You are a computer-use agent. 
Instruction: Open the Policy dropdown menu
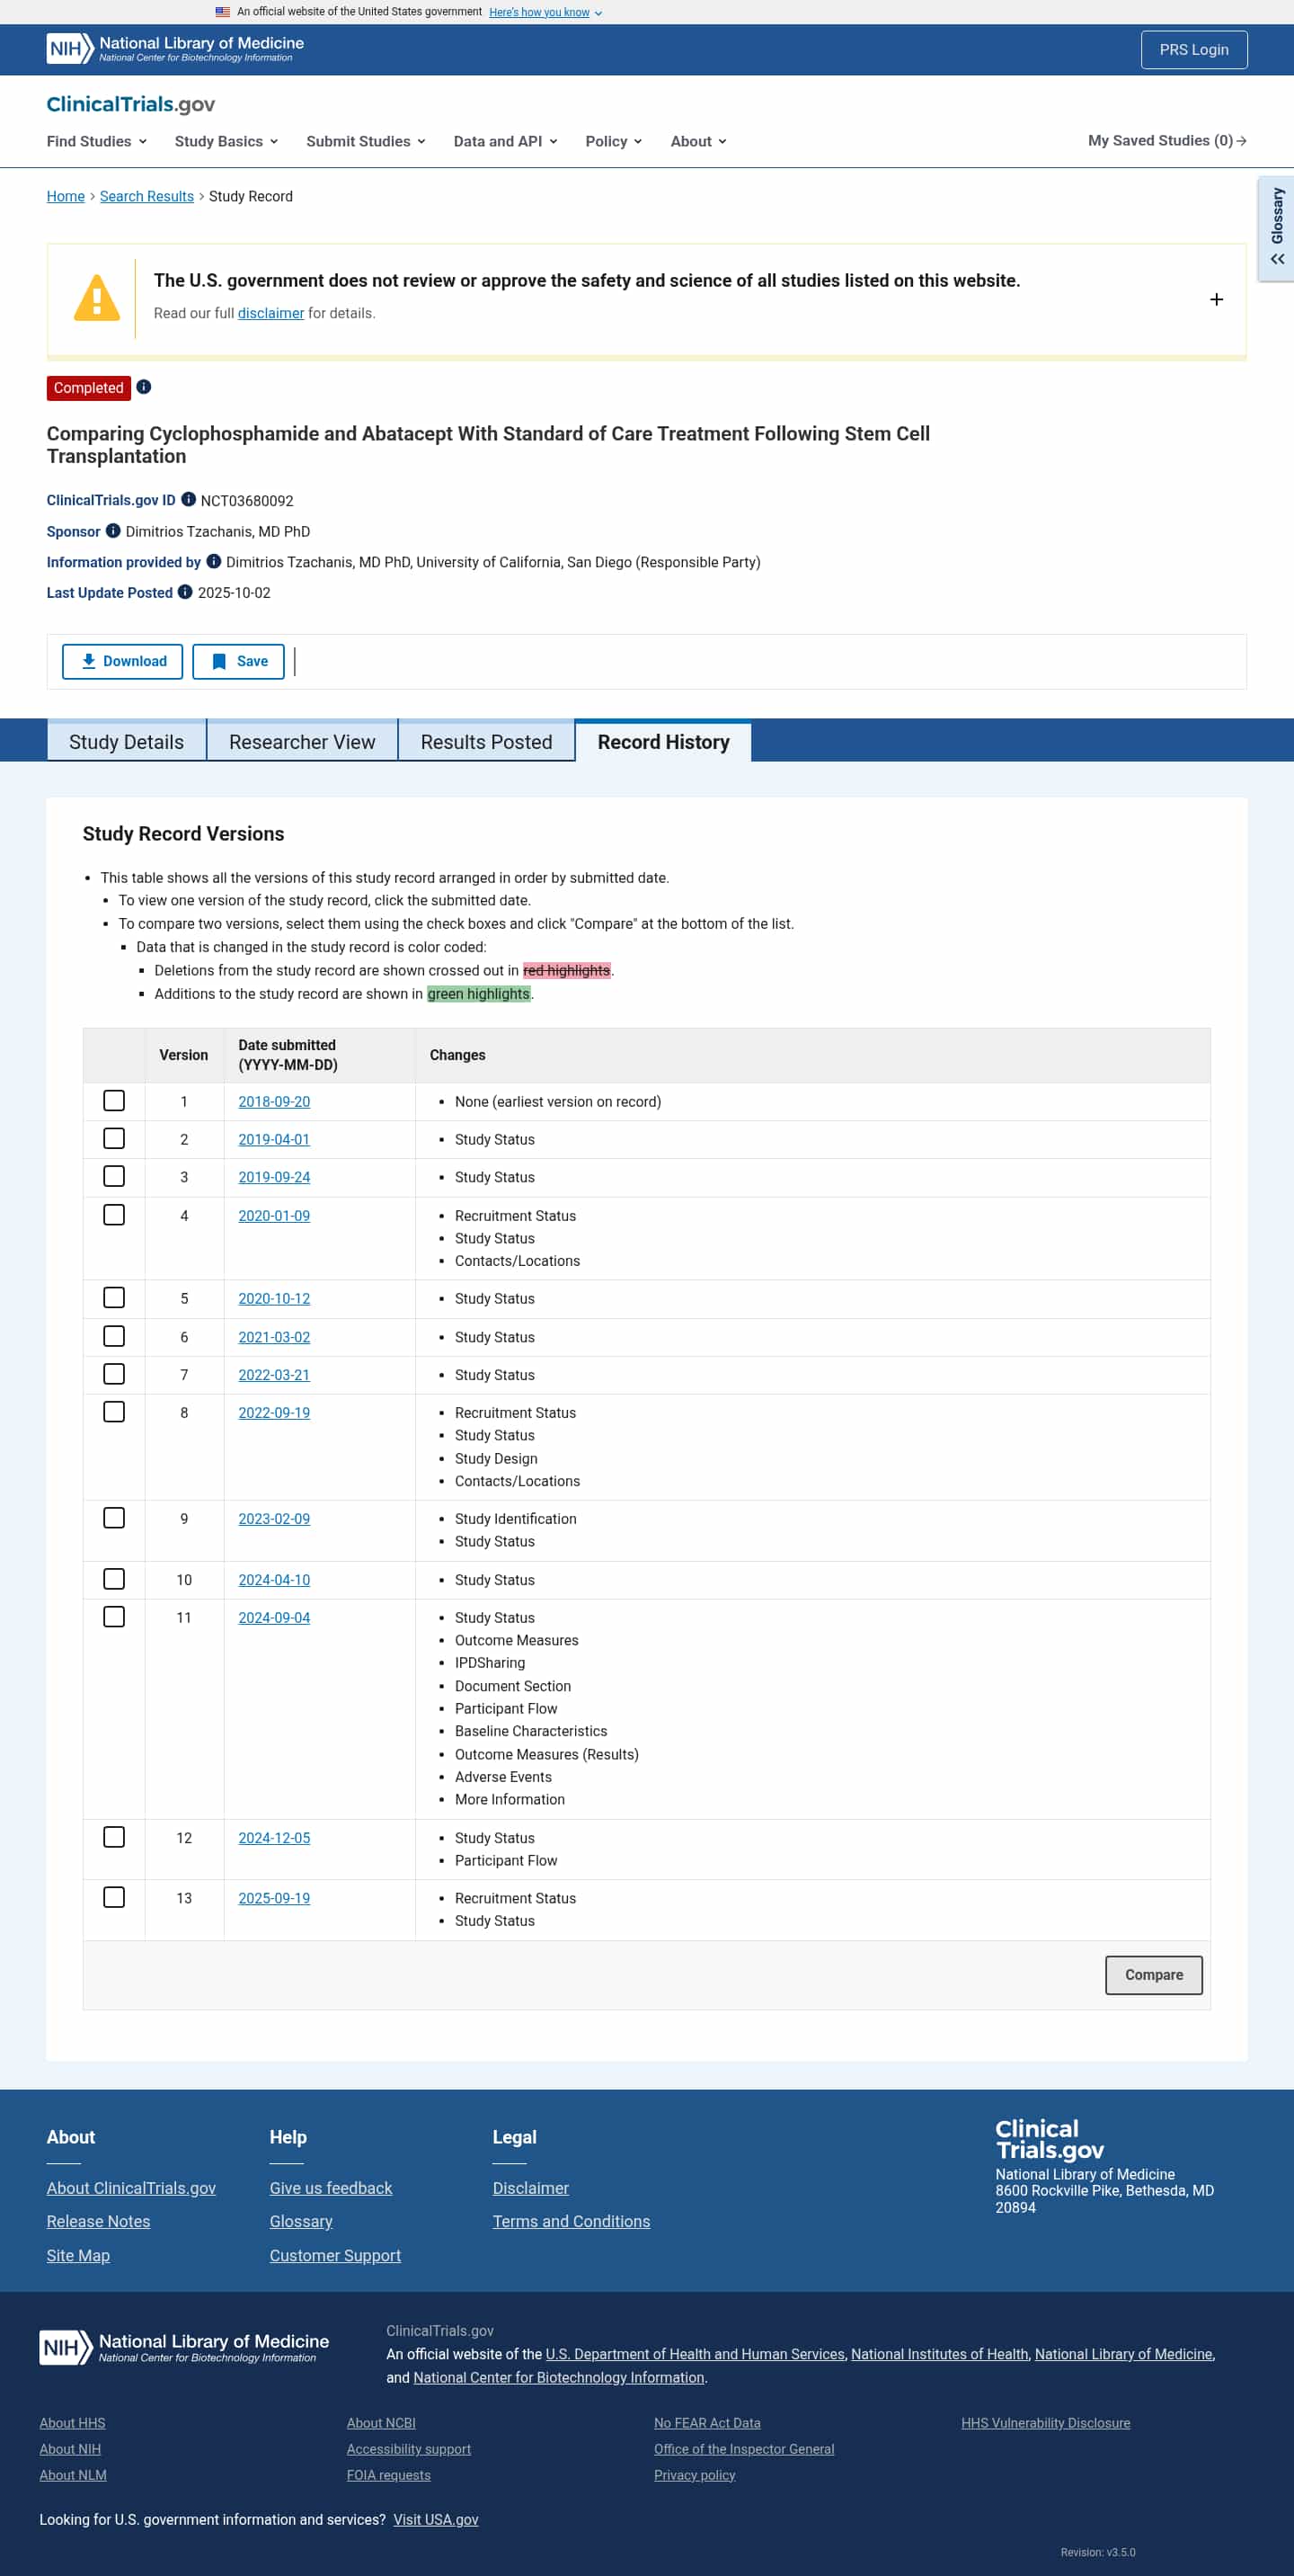coord(614,141)
